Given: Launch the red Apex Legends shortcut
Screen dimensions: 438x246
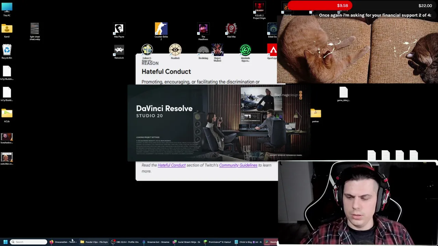Looking at the screenshot, I should click(272, 51).
